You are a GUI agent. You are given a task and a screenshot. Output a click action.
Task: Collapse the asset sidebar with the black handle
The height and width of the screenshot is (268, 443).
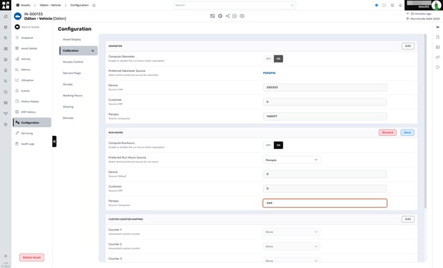point(54,141)
